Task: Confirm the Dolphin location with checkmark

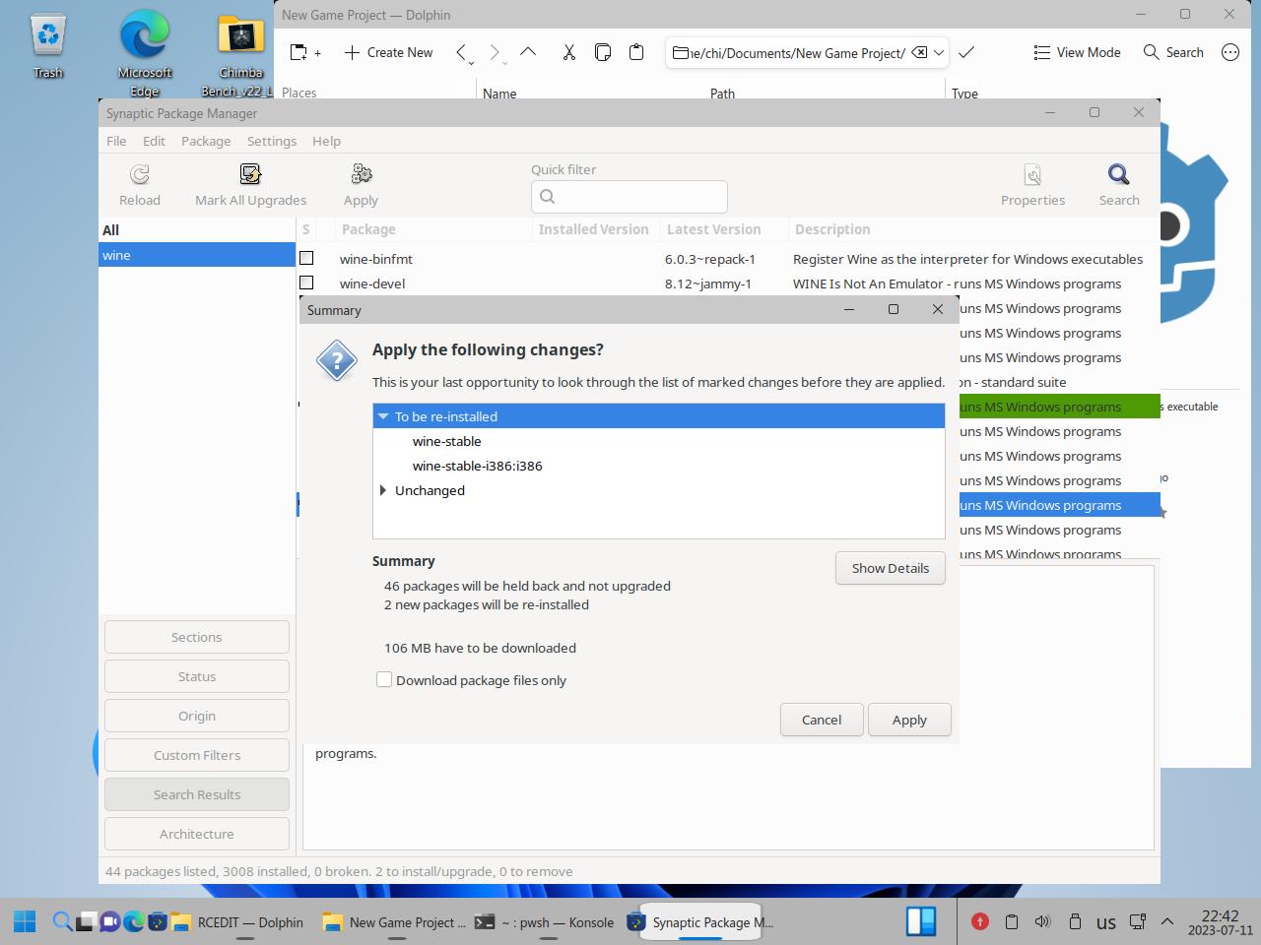Action: pyautogui.click(x=966, y=52)
